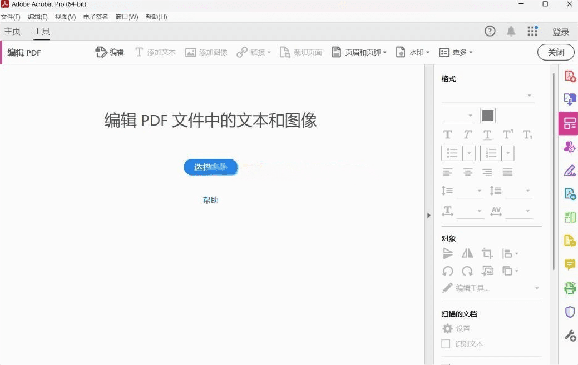The height and width of the screenshot is (365, 578).
Task: Expand the numbered list style dropdown
Action: 508,153
